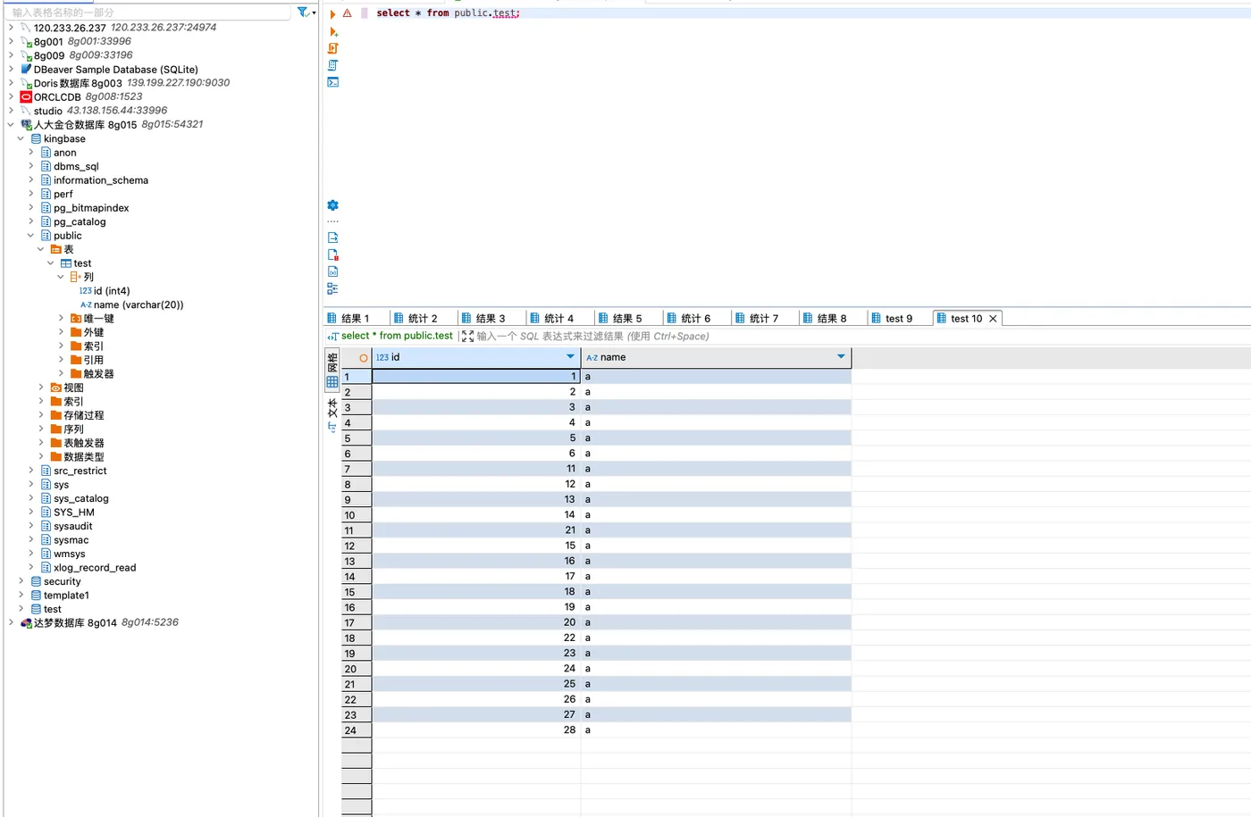Open the SQL console terminal icon
The width and height of the screenshot is (1251, 817).
(x=333, y=82)
